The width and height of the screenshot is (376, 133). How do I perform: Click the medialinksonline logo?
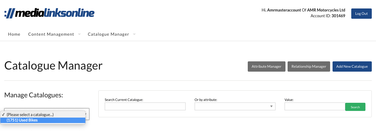click(49, 14)
